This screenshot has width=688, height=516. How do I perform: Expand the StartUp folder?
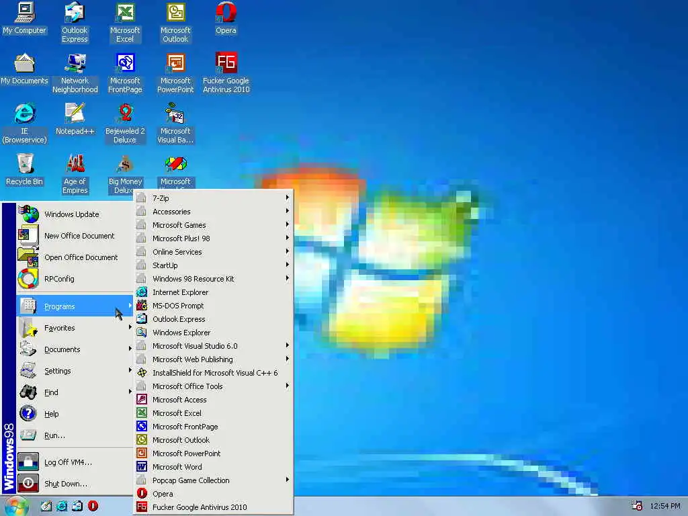coord(213,265)
